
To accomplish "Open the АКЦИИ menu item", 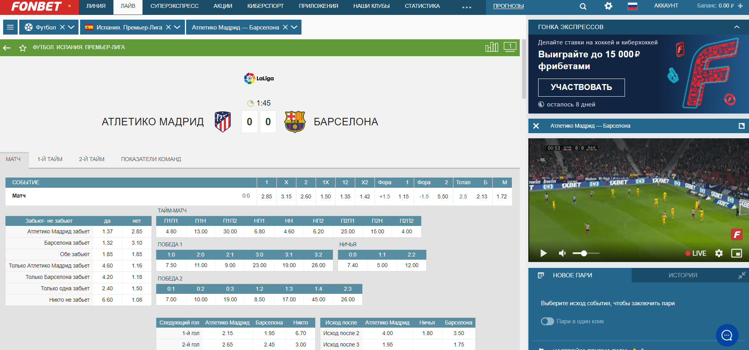I will pos(223,6).
